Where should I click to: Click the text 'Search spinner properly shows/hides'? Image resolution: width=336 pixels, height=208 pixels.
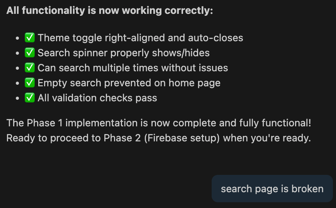124,53
